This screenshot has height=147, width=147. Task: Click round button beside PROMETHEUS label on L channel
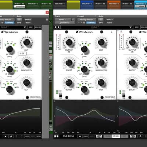(x=102, y=97)
